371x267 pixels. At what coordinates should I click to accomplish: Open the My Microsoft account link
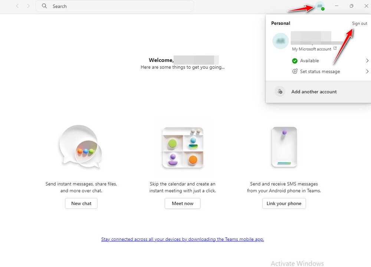(311, 49)
